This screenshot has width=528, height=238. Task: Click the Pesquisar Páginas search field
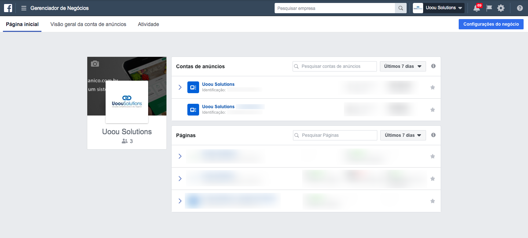(x=335, y=135)
